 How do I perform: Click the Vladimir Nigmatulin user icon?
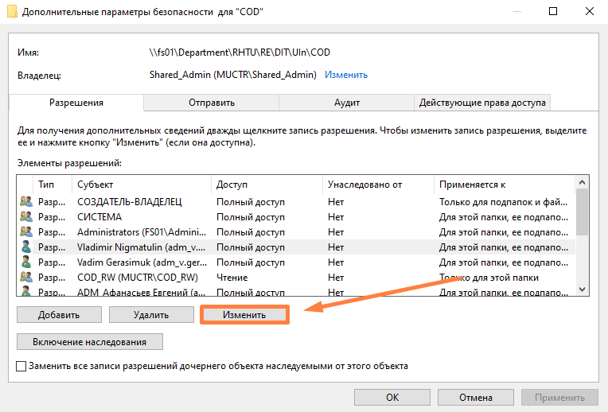[25, 247]
